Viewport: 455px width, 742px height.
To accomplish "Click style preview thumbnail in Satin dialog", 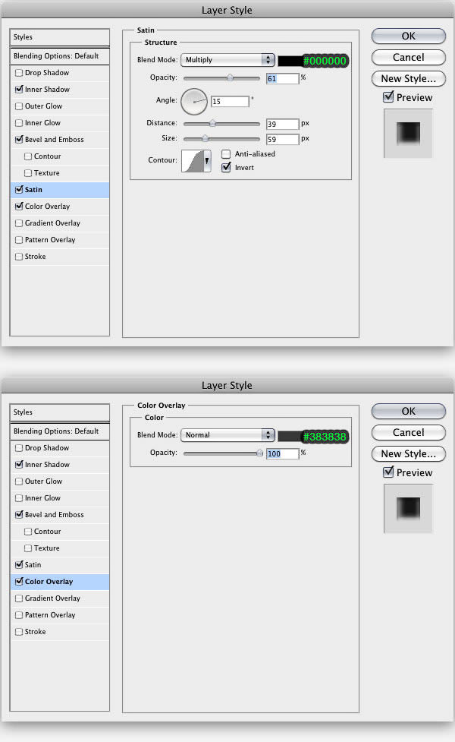I will click(x=408, y=134).
